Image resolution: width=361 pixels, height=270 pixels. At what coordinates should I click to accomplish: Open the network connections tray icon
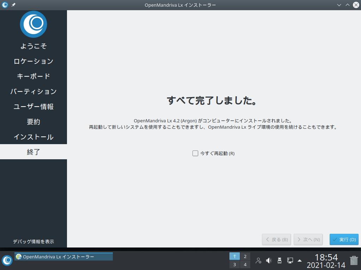coord(290,261)
